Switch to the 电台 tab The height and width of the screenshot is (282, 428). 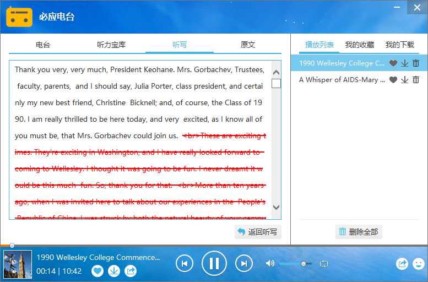43,45
